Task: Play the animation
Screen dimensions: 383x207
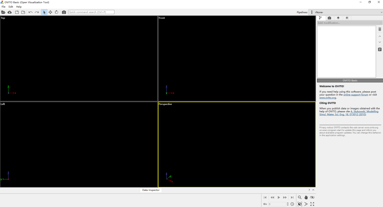Action: pos(279,197)
